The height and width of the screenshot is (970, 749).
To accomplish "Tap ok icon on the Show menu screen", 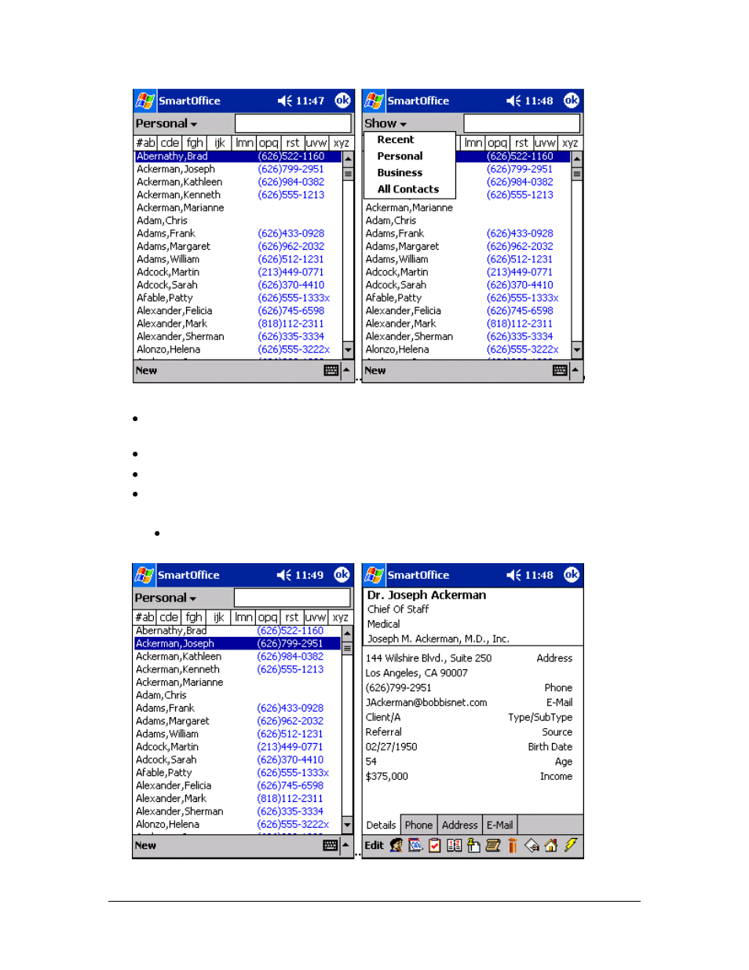I will point(572,100).
